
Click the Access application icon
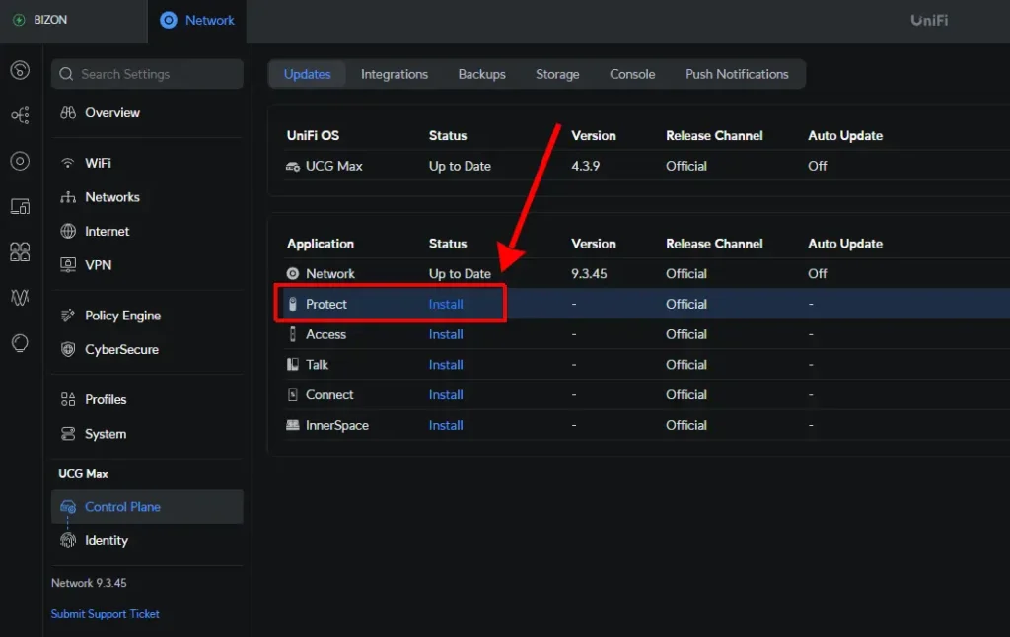pyautogui.click(x=292, y=334)
